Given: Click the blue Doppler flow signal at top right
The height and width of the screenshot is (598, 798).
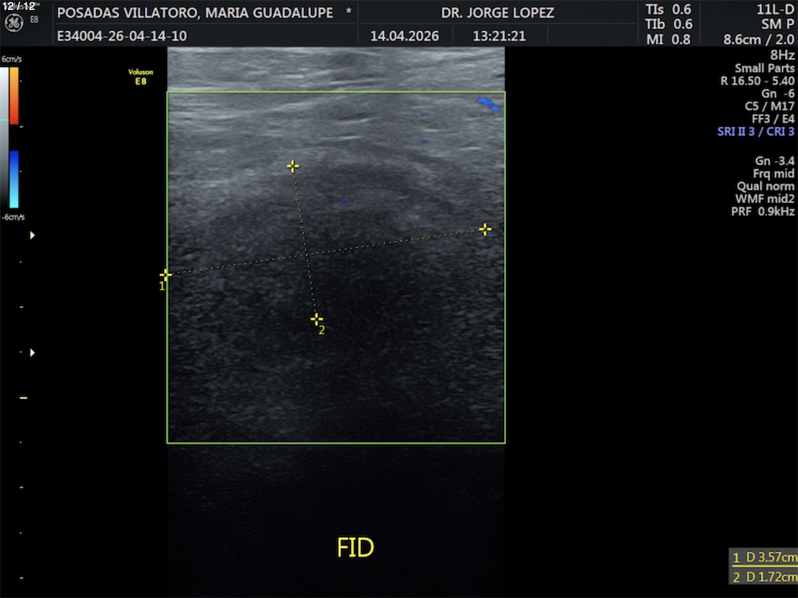Looking at the screenshot, I should [487, 103].
